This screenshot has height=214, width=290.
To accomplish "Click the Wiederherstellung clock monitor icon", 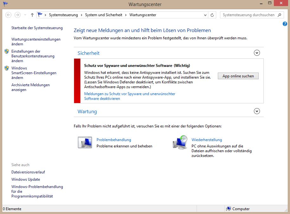I will pyautogui.click(x=180, y=142).
